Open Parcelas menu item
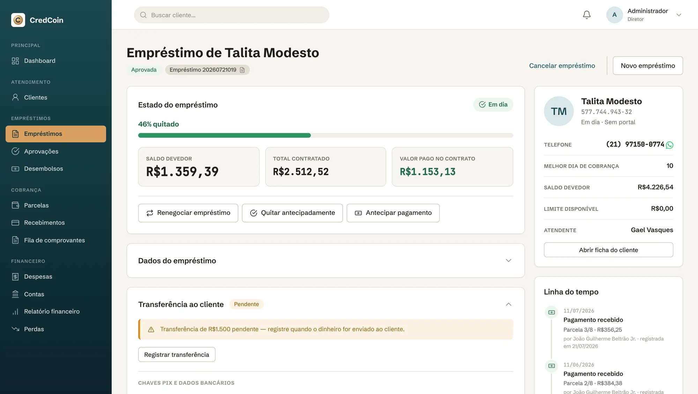698x394 pixels. (x=56, y=205)
